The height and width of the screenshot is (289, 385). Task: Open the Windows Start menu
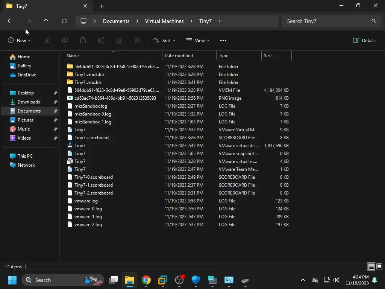point(12,280)
